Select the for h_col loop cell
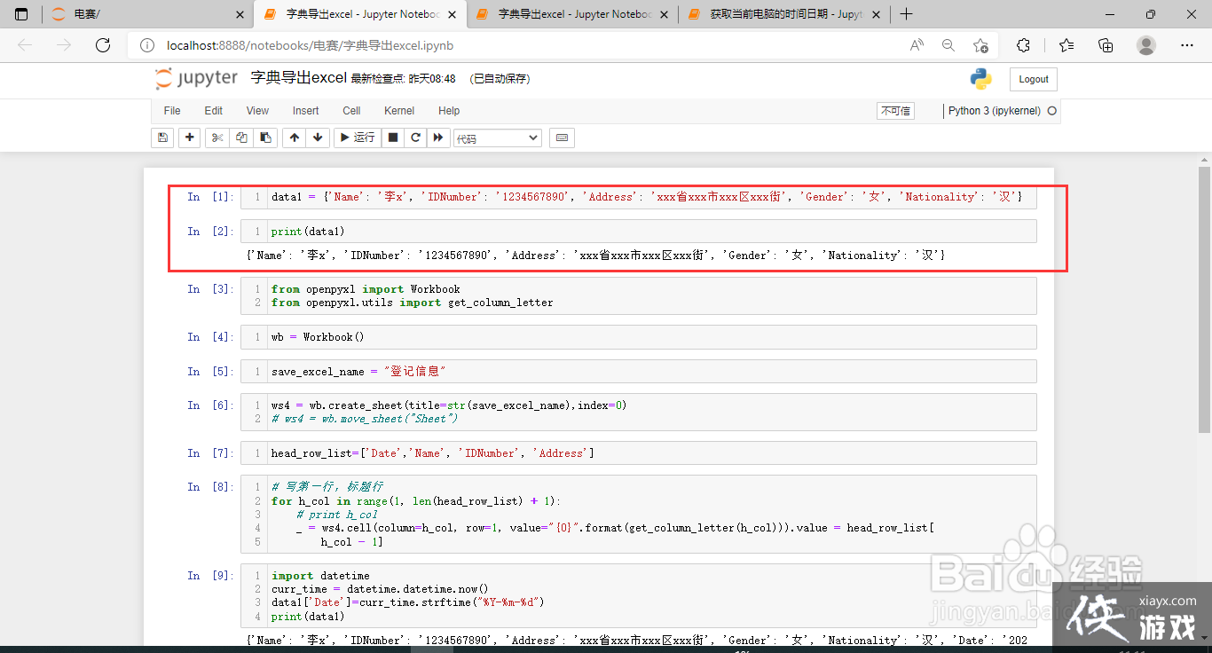This screenshot has height=653, width=1212. pos(638,514)
